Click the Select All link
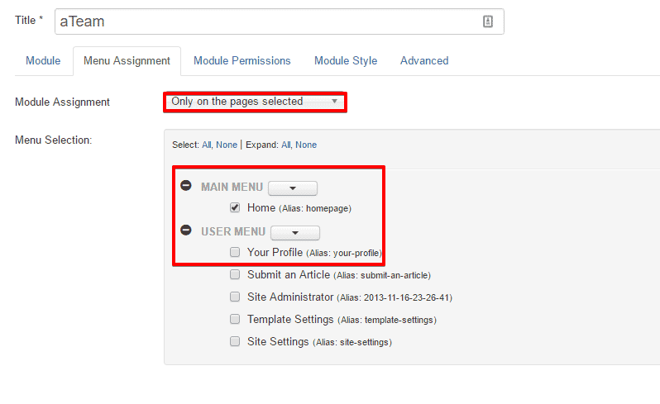660x404 pixels. 207,145
